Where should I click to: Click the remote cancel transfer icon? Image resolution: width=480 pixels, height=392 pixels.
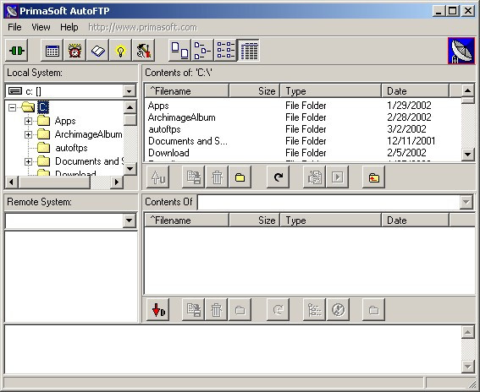pos(338,309)
